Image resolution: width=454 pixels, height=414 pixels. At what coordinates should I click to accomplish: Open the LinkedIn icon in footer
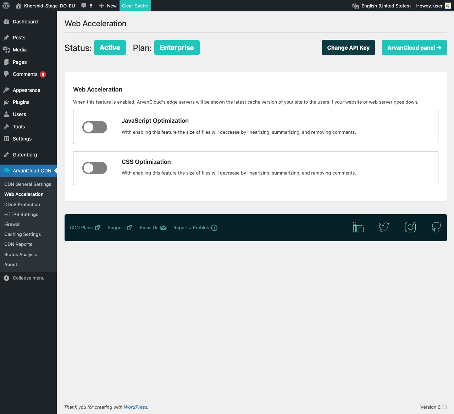click(358, 227)
